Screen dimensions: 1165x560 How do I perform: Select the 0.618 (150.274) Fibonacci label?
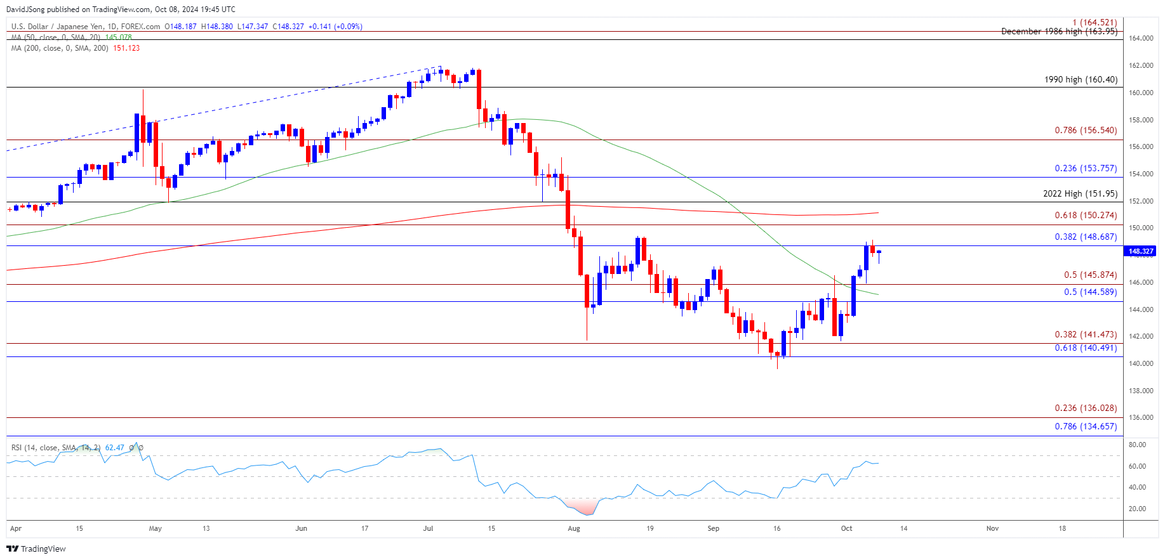[x=1086, y=215]
